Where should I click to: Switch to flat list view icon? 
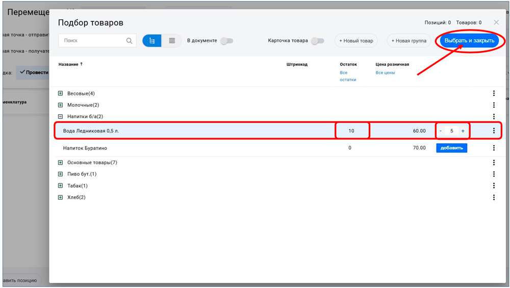point(172,41)
